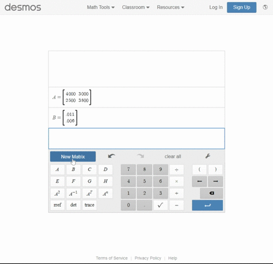273x264 pixels.
Task: Expand the Classroom dropdown menu
Action: [135, 7]
